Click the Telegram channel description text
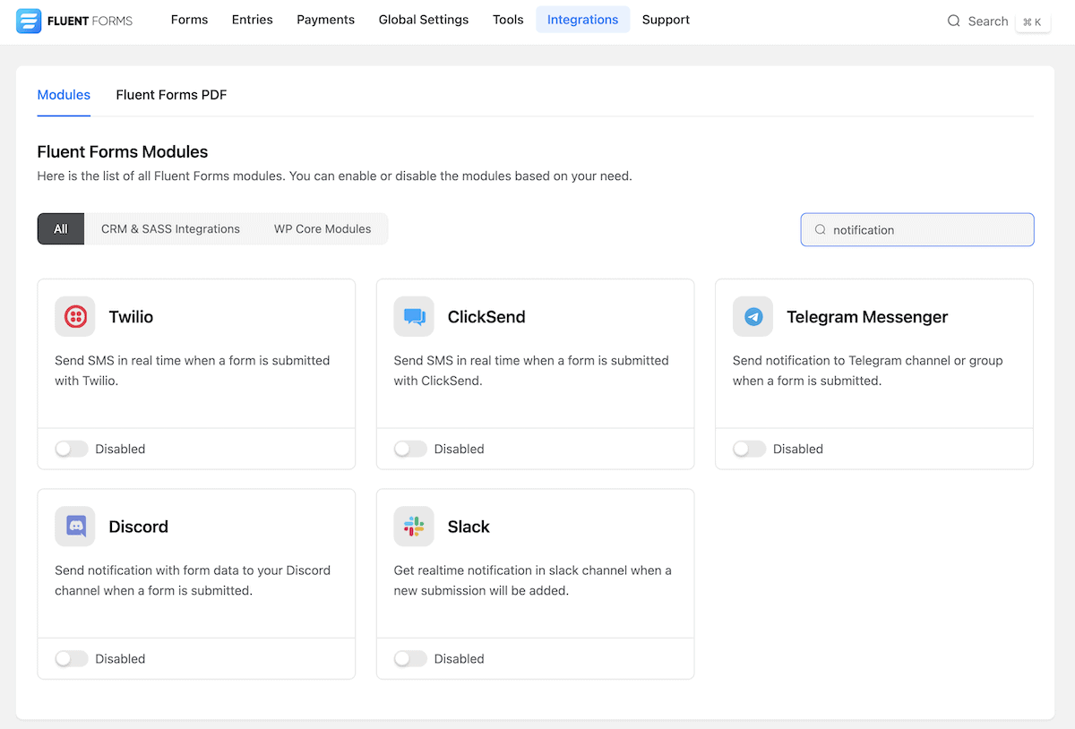 click(x=868, y=371)
